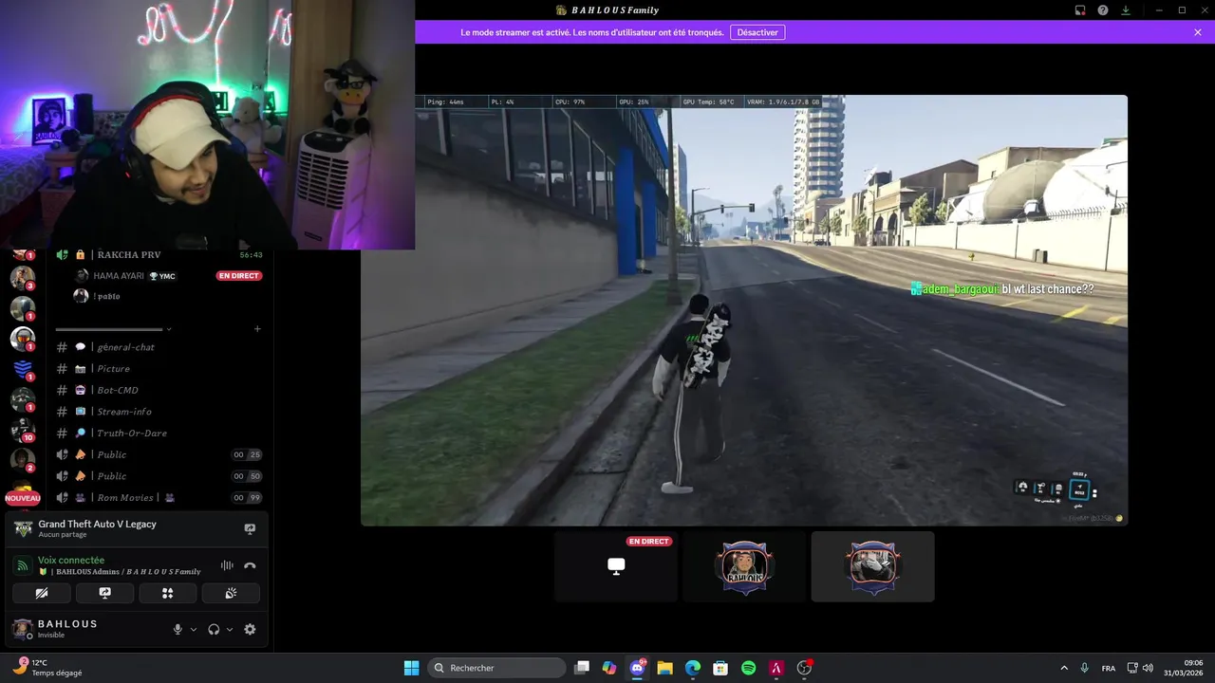
Task: Open server icon with badge 3
Action: click(x=23, y=278)
